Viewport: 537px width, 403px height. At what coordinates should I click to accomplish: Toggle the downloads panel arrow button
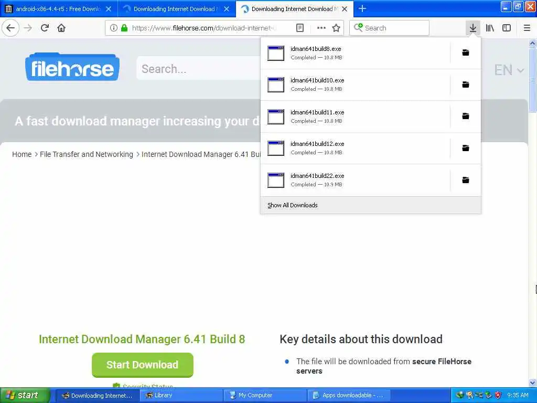click(x=472, y=28)
